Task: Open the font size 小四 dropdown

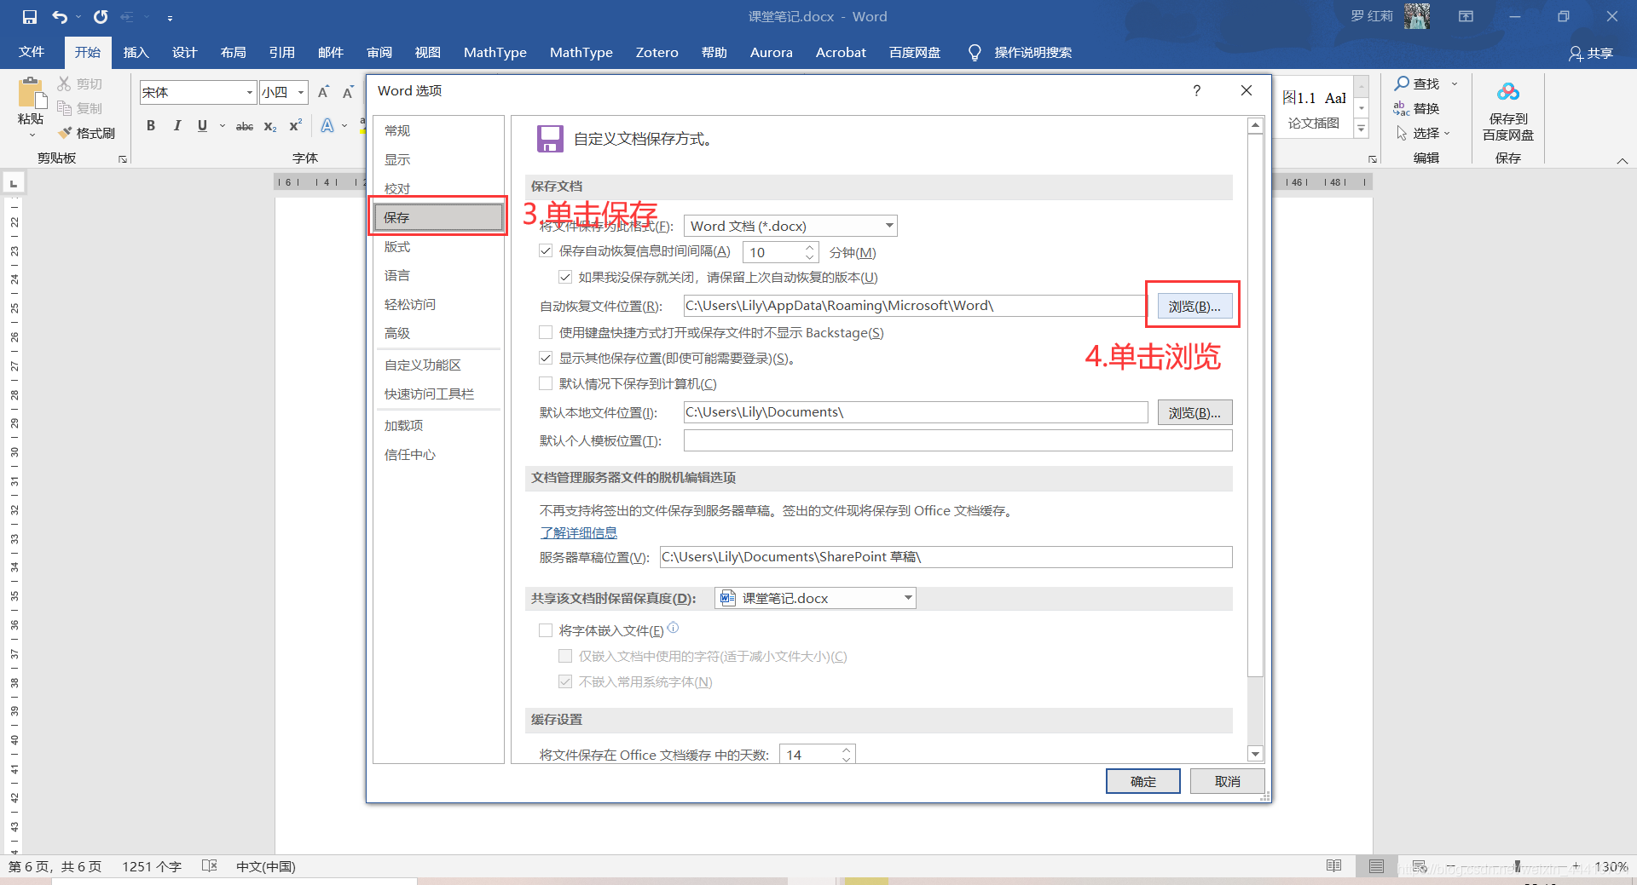Action: pyautogui.click(x=301, y=92)
